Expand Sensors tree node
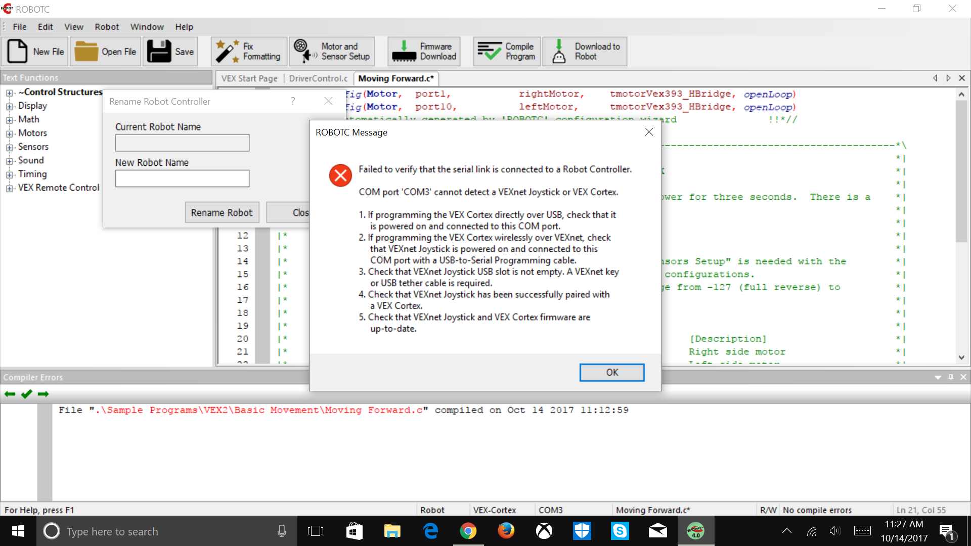971x546 pixels. tap(9, 148)
